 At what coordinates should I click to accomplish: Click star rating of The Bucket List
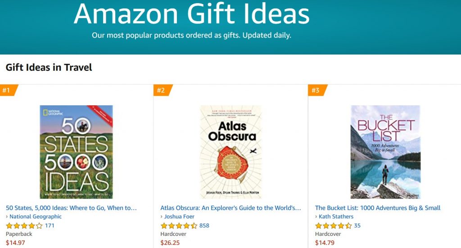pyautogui.click(x=333, y=225)
